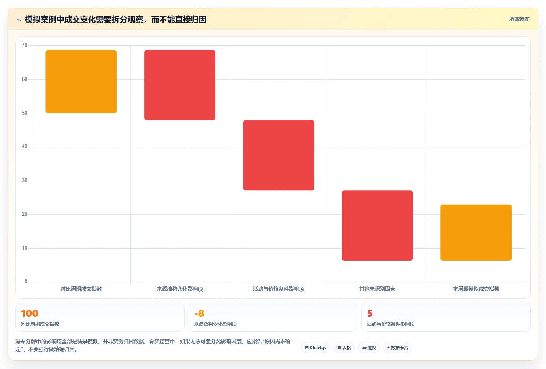Click the y-axis value 30
Image resolution: width=546 pixels, height=369 pixels.
click(x=25, y=181)
